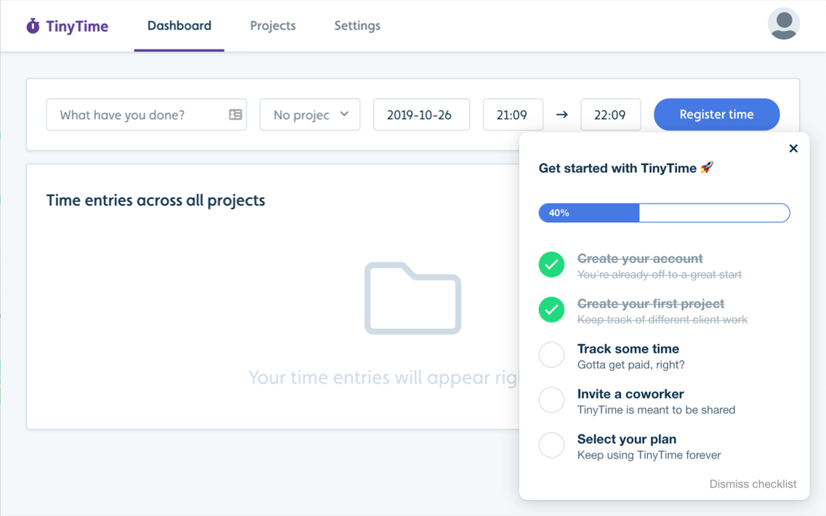Click the Gotta get paid, right? text
This screenshot has height=516, width=826.
631,364
